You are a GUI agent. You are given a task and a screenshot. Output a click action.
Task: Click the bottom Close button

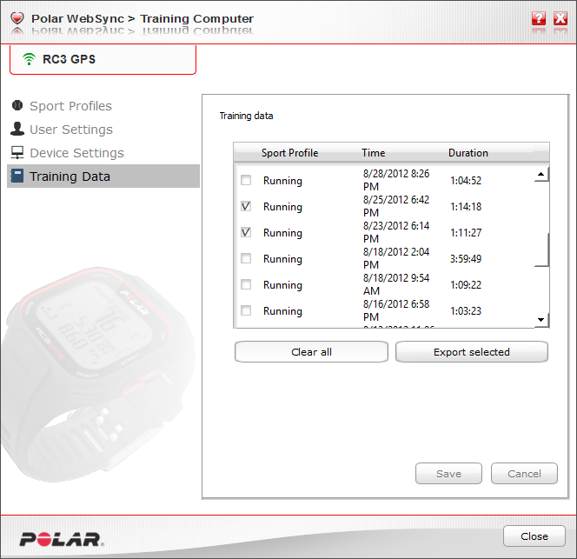(534, 536)
